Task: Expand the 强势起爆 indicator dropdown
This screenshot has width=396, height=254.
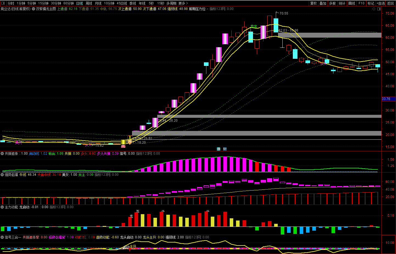Action: click(2, 175)
